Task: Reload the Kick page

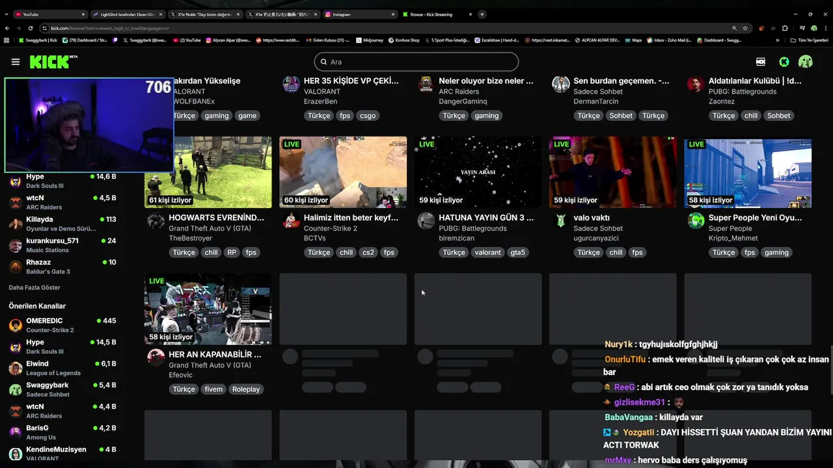Action: (x=31, y=28)
